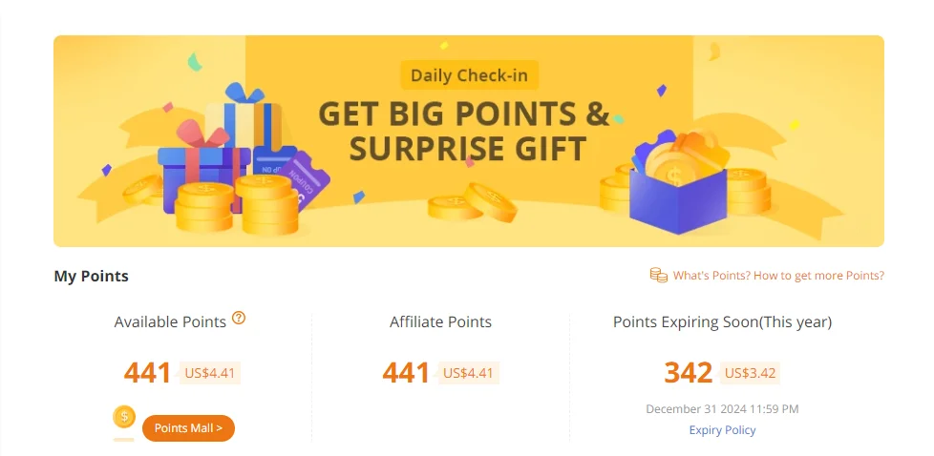
Task: Click the gold dollar coin beside Points Mall
Action: 124,417
